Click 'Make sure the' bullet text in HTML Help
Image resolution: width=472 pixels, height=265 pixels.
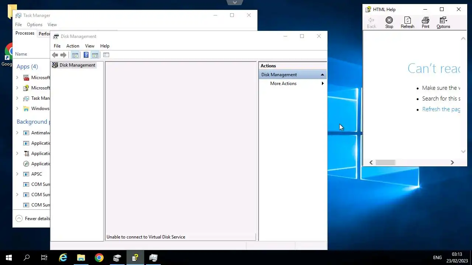coord(441,88)
